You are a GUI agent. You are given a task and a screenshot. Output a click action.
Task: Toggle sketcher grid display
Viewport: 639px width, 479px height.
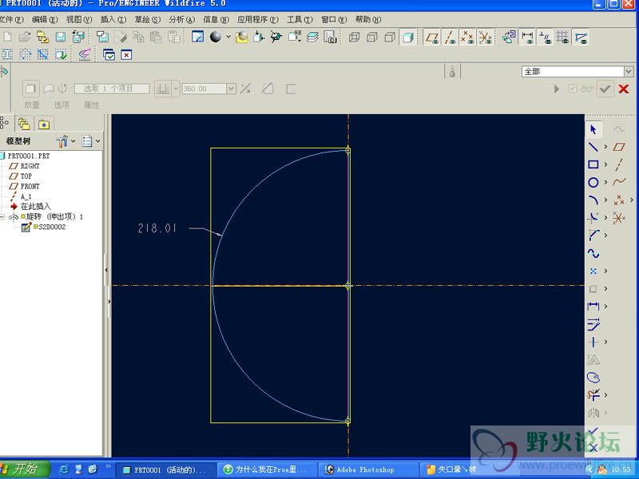tap(562, 38)
